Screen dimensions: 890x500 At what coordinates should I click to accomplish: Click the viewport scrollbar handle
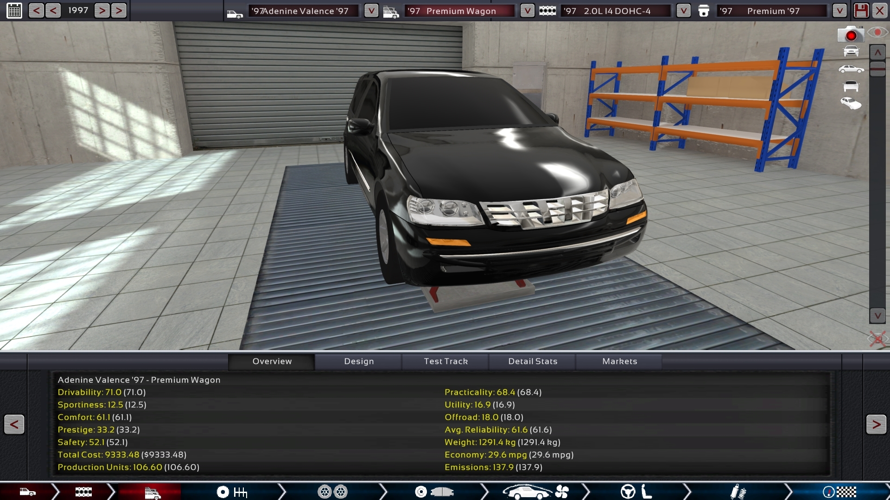877,69
